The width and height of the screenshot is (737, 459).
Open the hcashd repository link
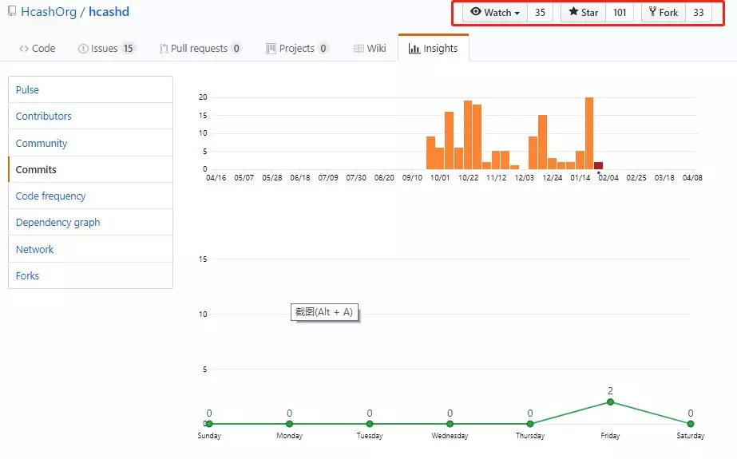pos(109,12)
